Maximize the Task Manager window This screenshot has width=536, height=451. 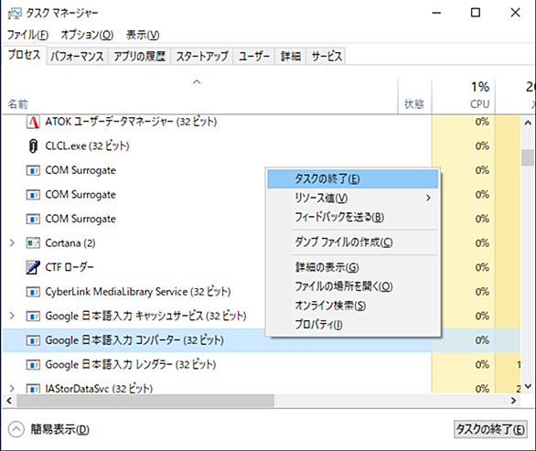(x=476, y=13)
